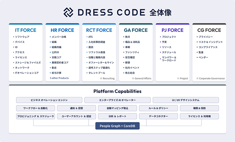Click リファラル推進 item
235x142 pixels.
pyautogui.click(x=97, y=52)
